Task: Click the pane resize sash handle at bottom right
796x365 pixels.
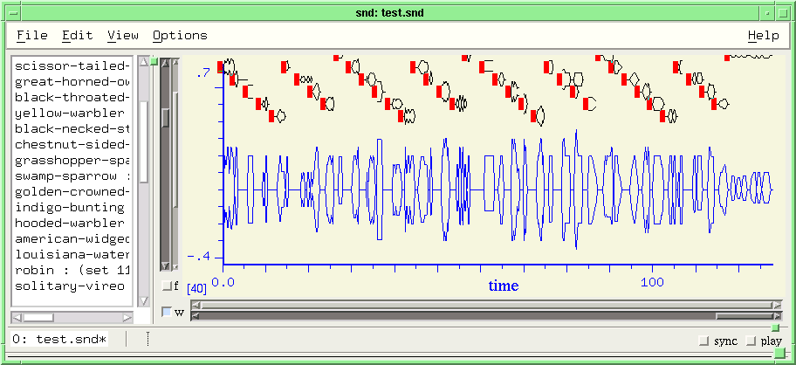Action: pyautogui.click(x=779, y=354)
